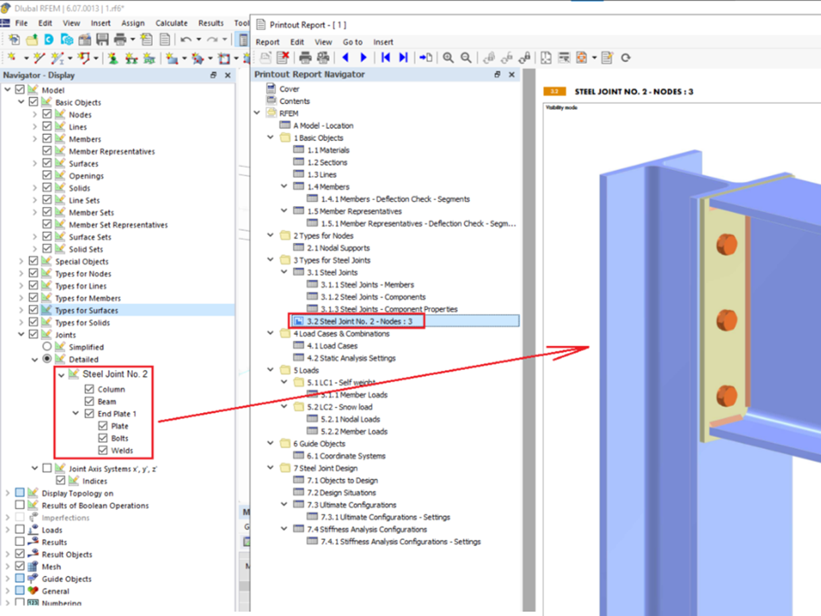Open the Calculate menu
The height and width of the screenshot is (616, 821).
tap(171, 23)
